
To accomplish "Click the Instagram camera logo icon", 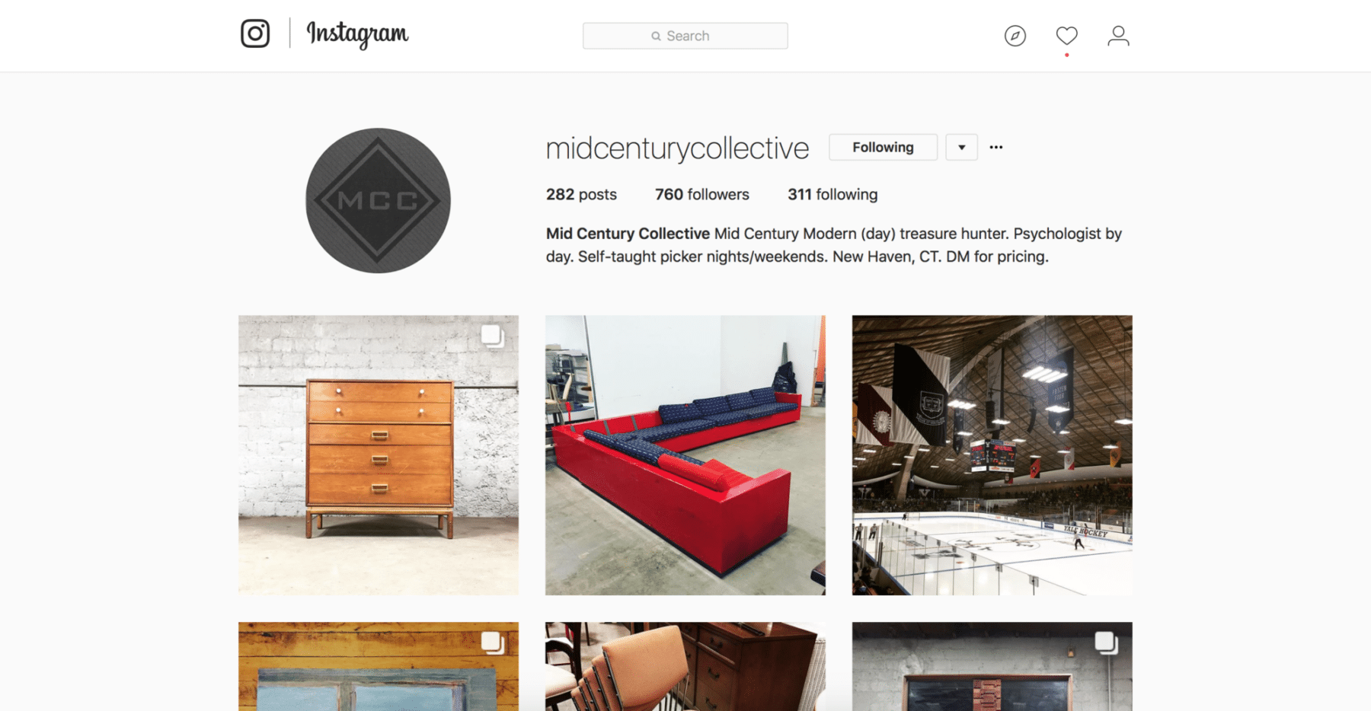I will point(255,33).
